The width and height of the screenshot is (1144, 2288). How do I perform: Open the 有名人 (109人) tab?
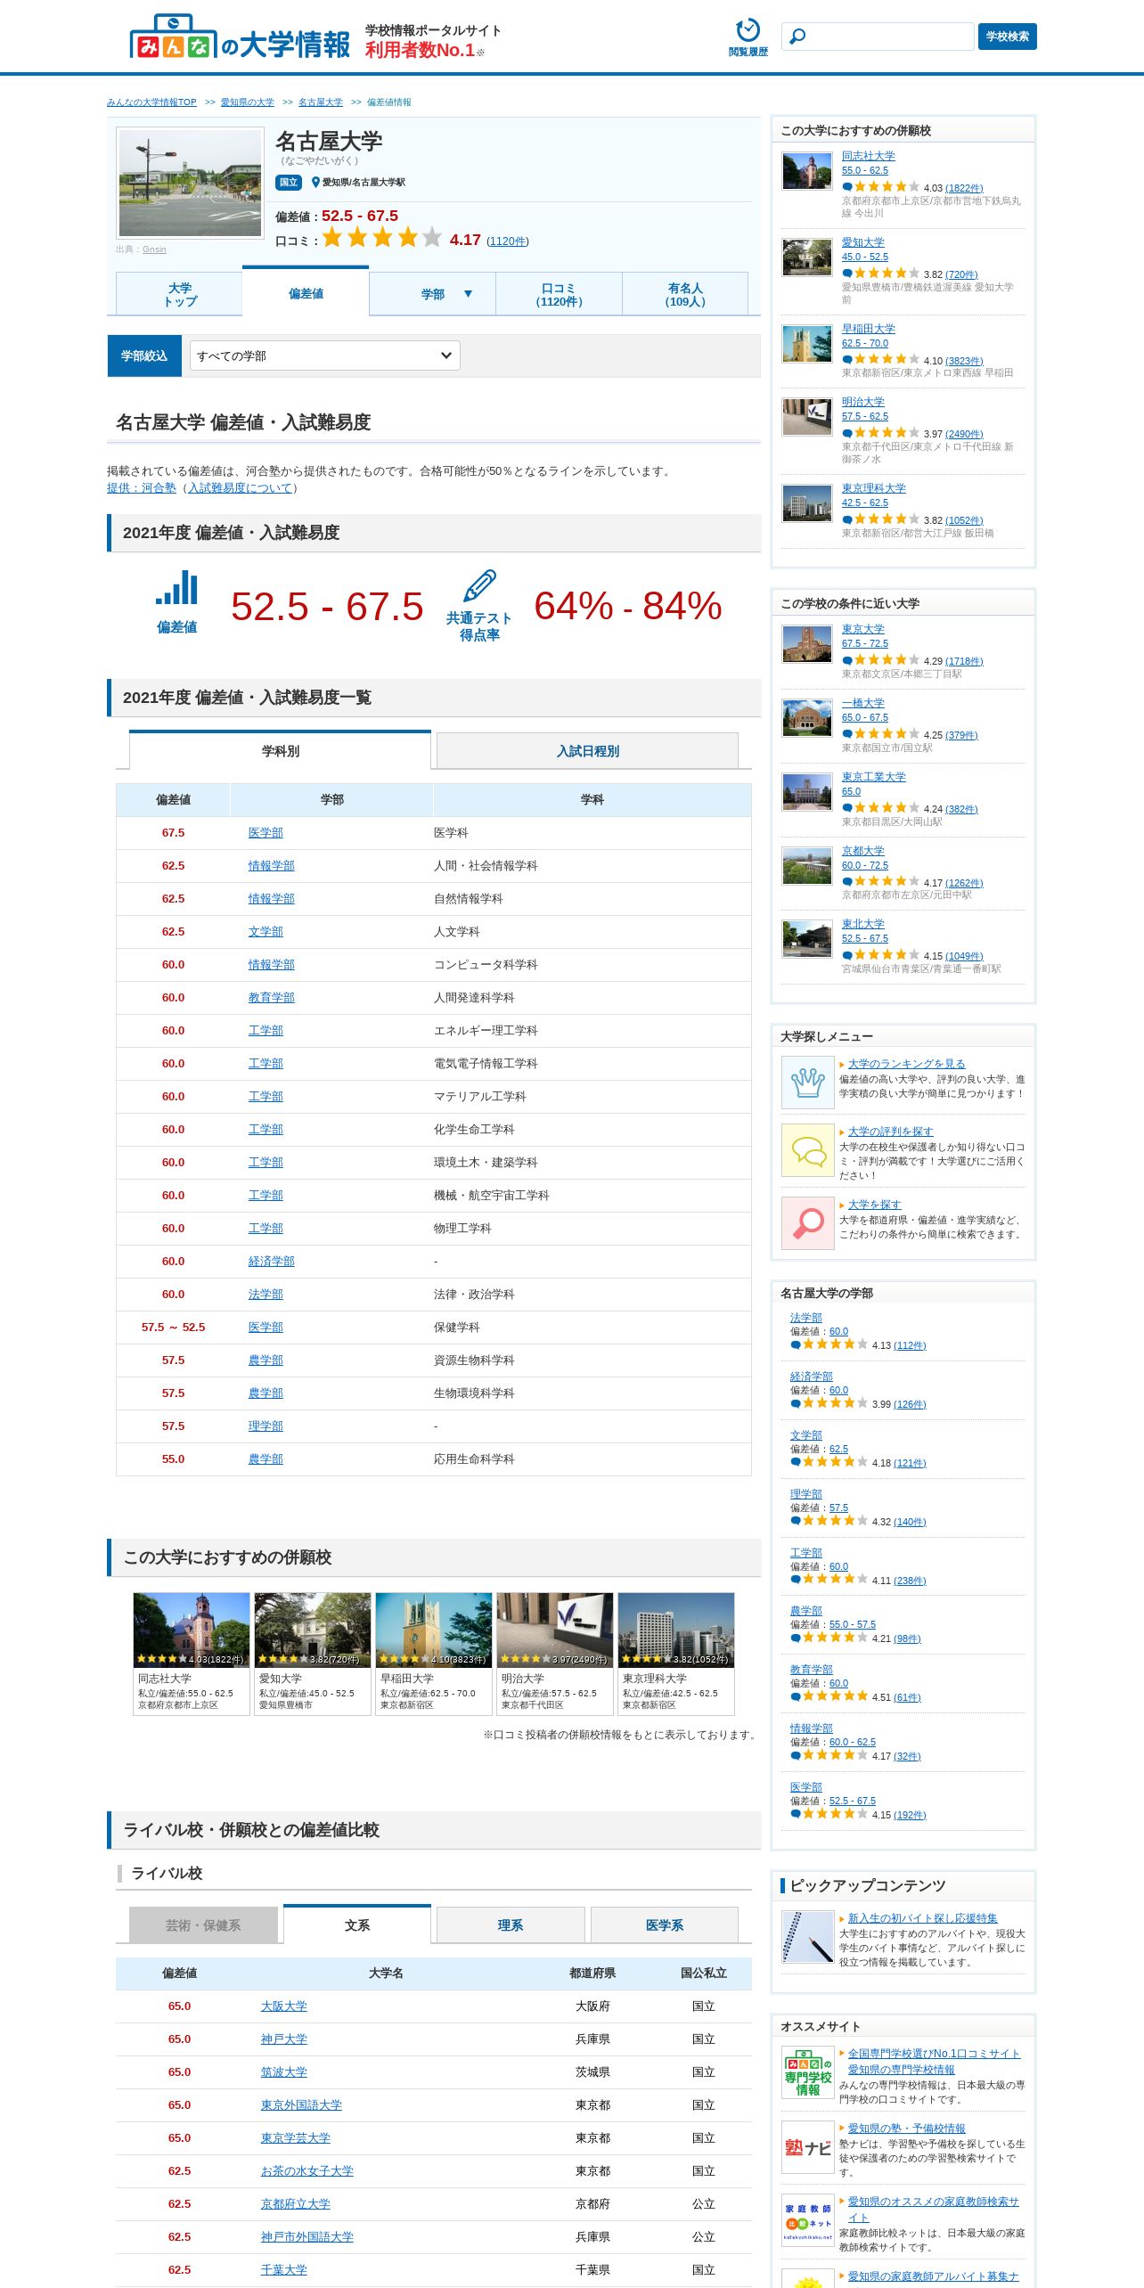685,295
